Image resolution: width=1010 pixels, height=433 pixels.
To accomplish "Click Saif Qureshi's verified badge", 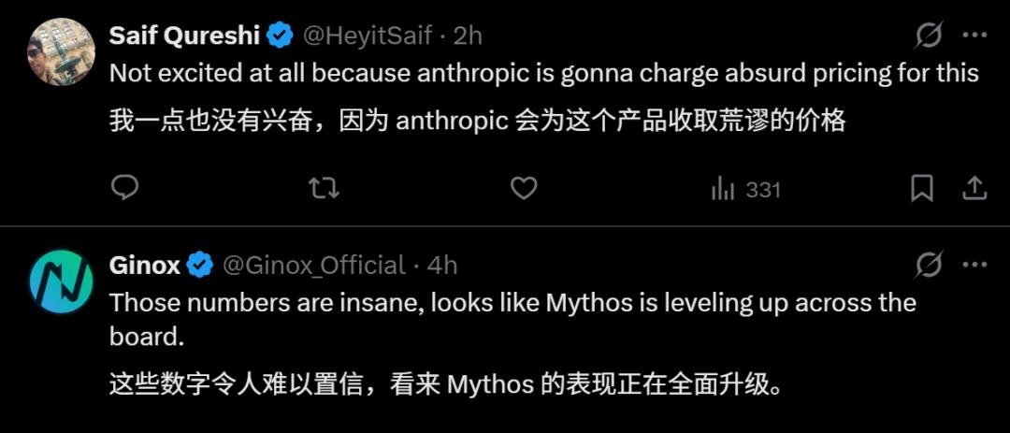I will click(x=280, y=36).
